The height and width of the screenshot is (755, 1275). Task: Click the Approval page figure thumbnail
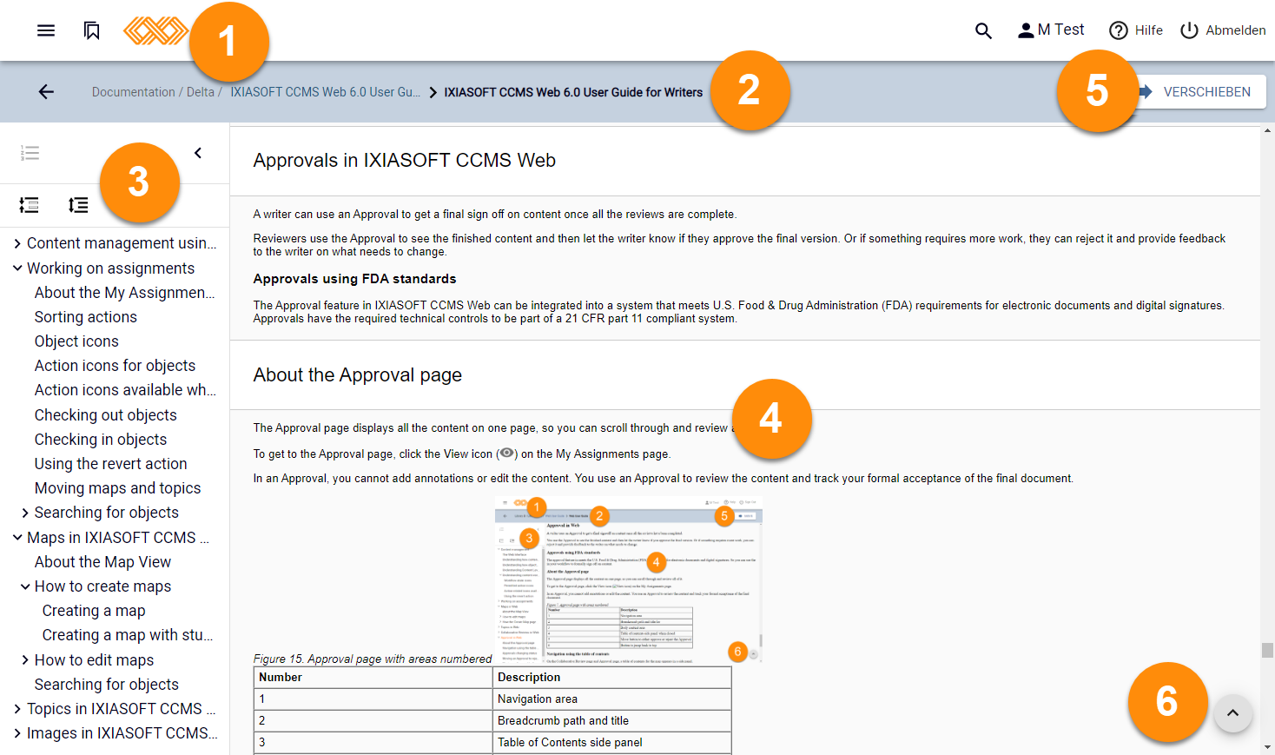[629, 579]
